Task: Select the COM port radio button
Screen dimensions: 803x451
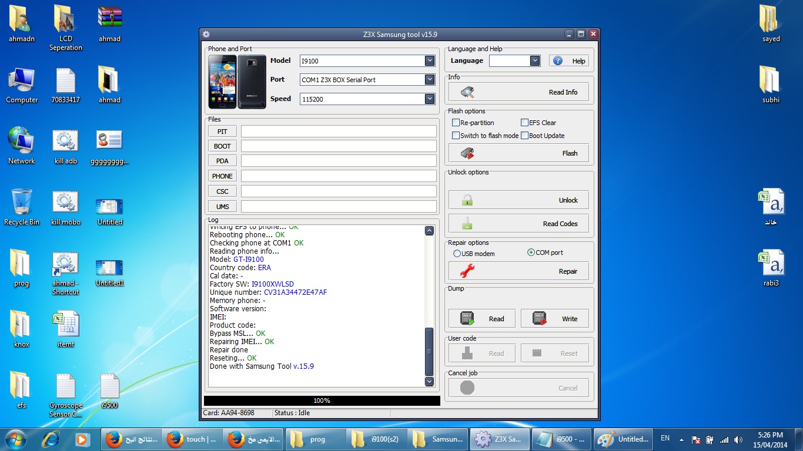Action: pos(531,253)
